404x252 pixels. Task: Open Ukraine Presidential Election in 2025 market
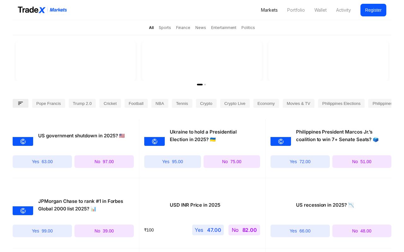pyautogui.click(x=203, y=136)
